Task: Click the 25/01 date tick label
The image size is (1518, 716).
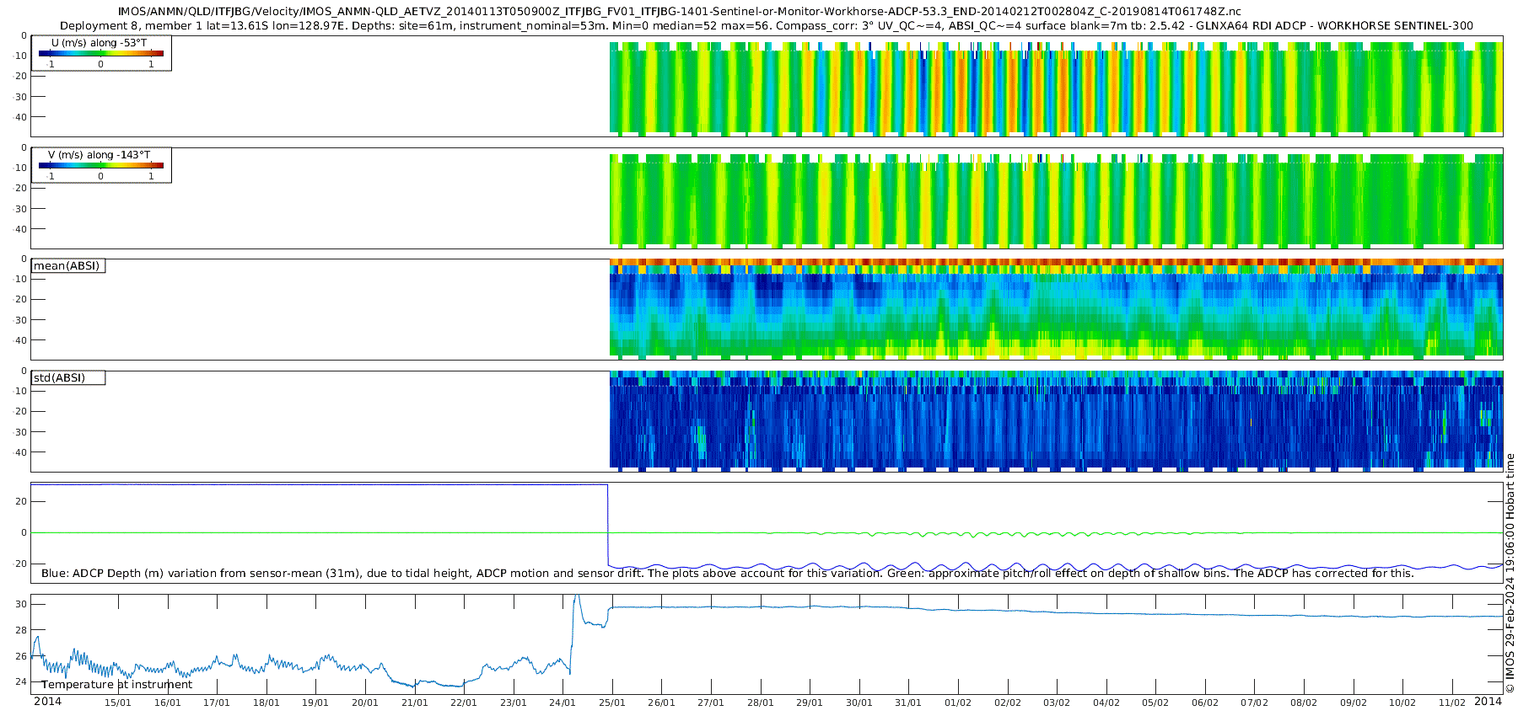Action: 612,703
